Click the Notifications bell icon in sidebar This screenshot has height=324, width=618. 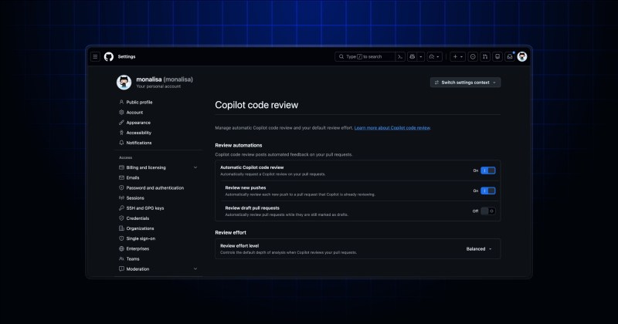[x=121, y=143]
